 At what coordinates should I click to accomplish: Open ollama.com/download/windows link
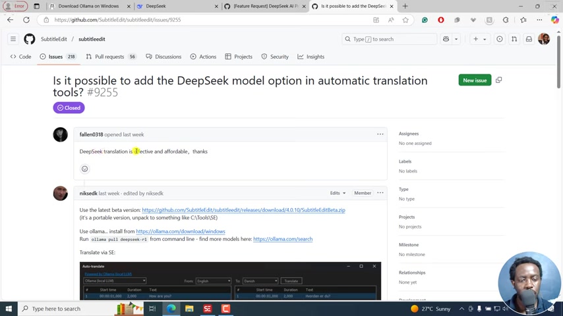click(x=181, y=231)
